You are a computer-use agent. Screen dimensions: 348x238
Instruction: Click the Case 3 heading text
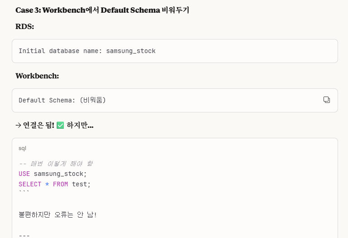(x=102, y=10)
